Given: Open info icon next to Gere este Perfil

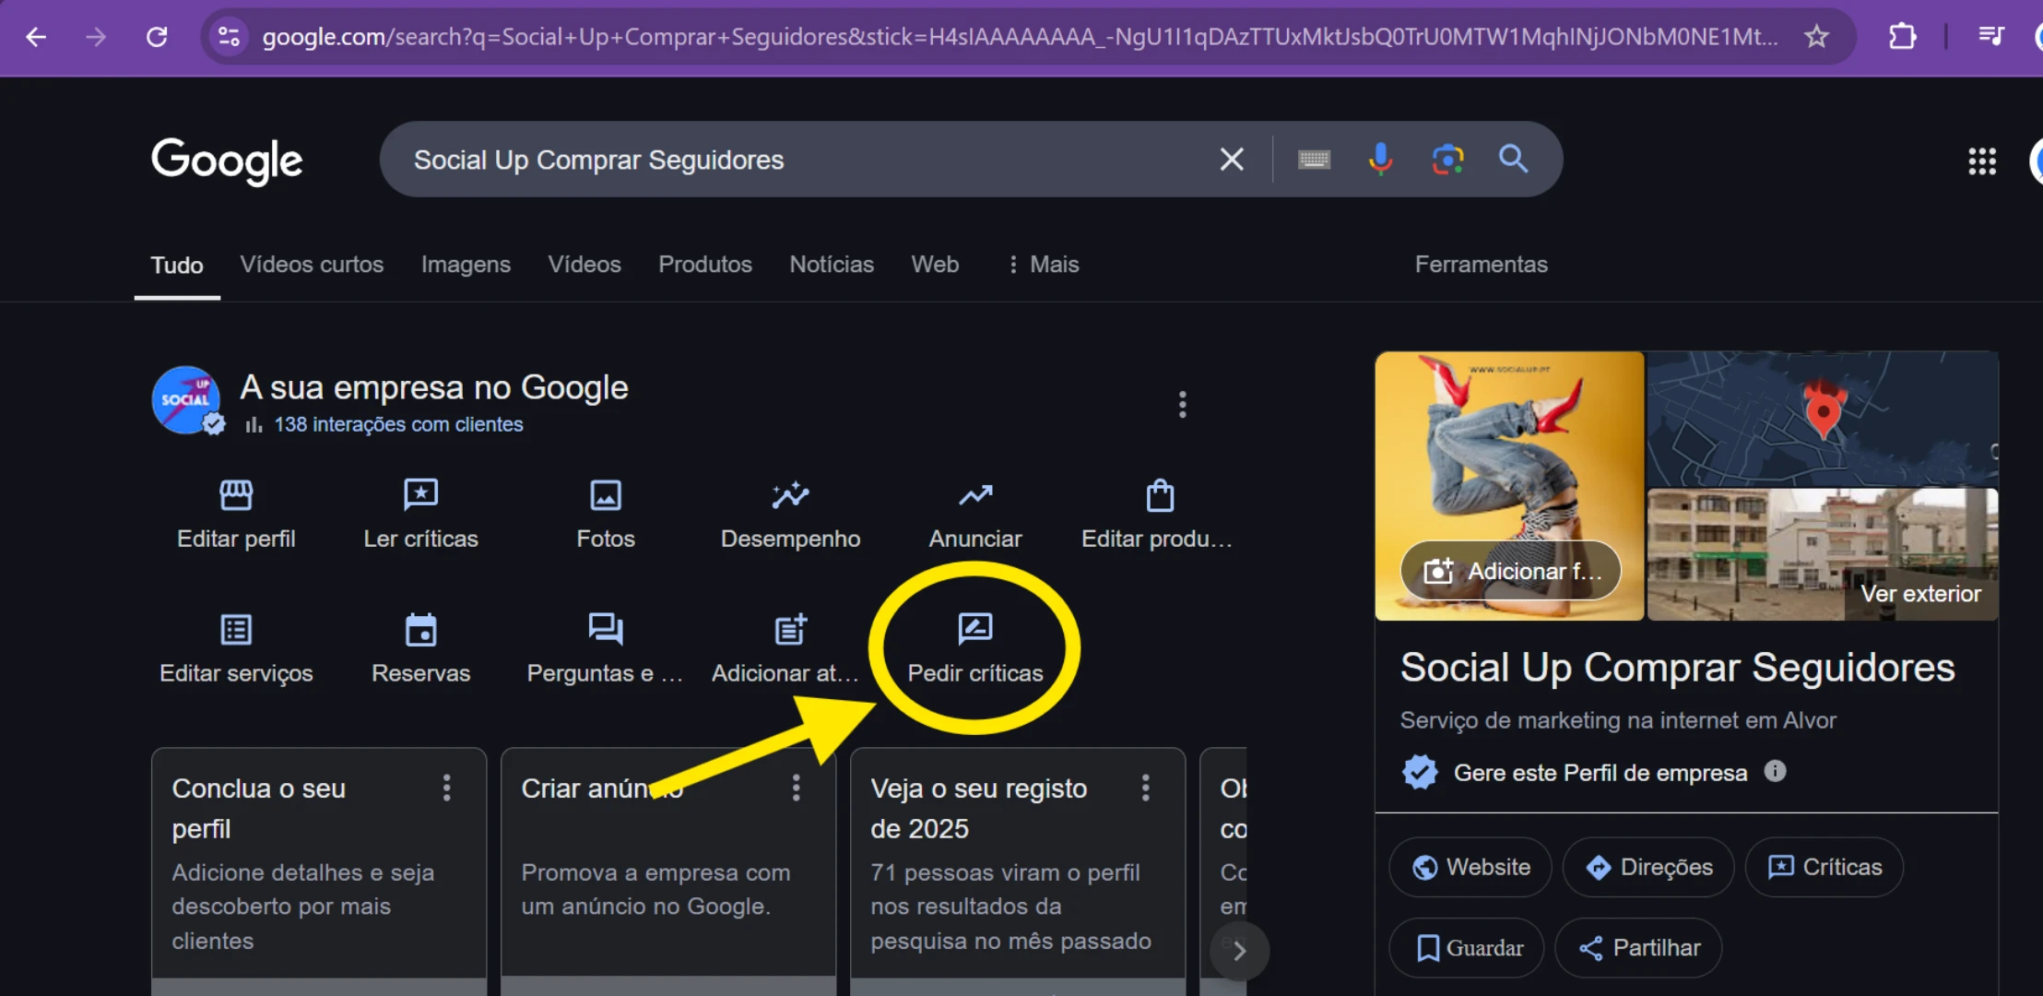Looking at the screenshot, I should [x=1775, y=771].
